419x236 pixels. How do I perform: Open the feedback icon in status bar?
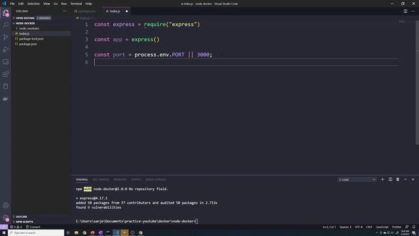click(x=407, y=227)
